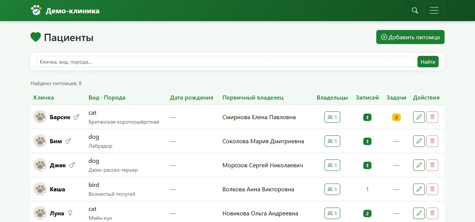Click the Задачи column header
Viewport: 475px width, 222px height.
coord(396,98)
